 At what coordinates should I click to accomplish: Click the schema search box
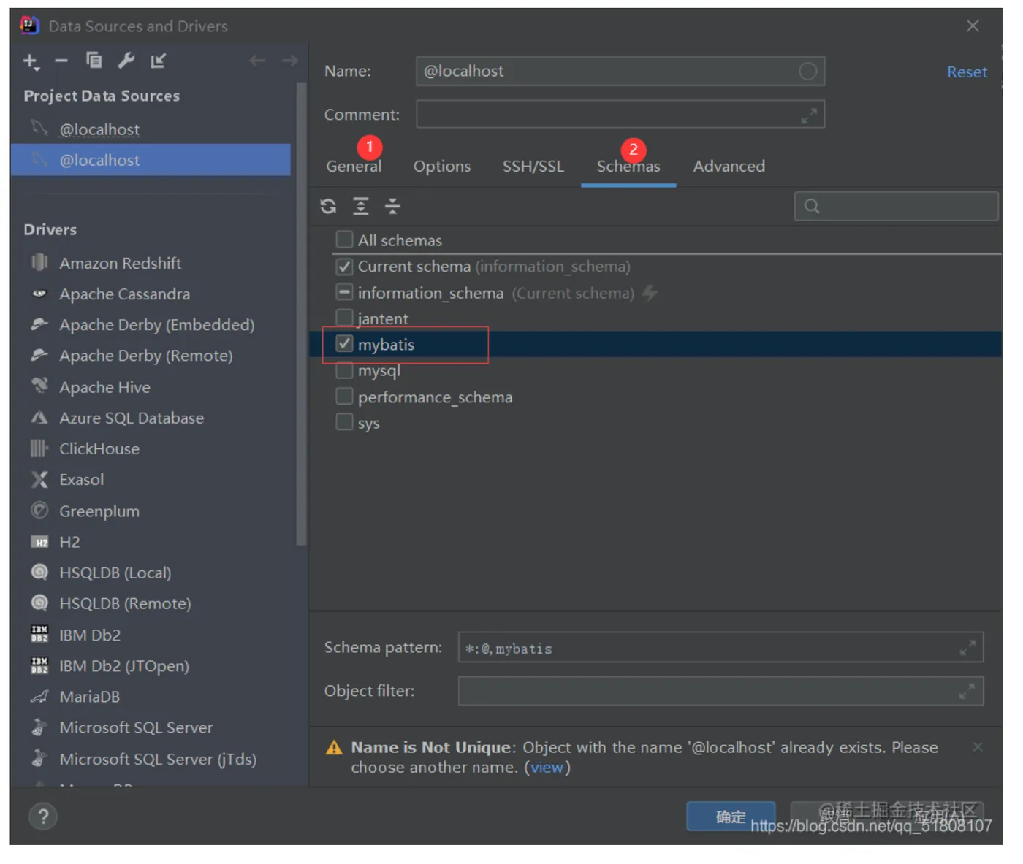coord(896,207)
